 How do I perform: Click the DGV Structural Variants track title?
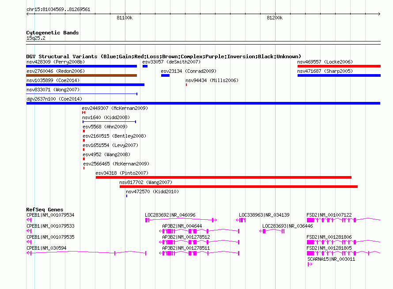pos(163,56)
